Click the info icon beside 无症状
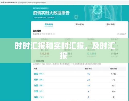 (x=72, y=39)
